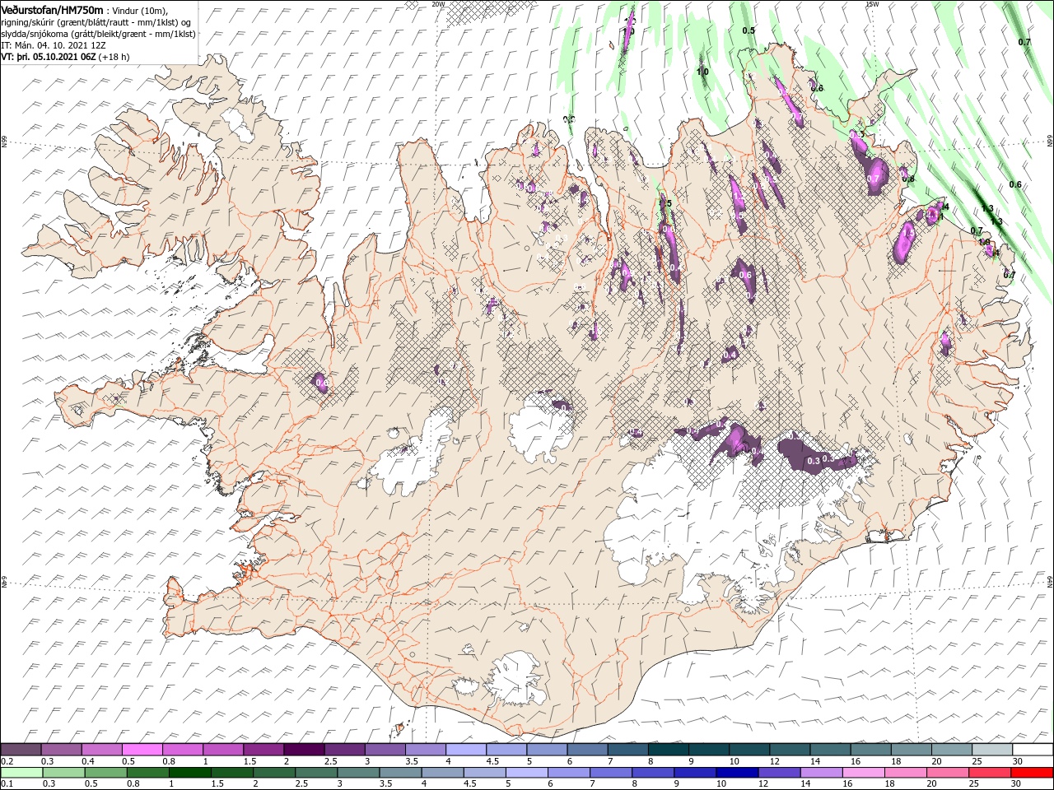The width and height of the screenshot is (1054, 790).
Task: Select the red rain legend swatch at 30
Action: coord(1033,773)
